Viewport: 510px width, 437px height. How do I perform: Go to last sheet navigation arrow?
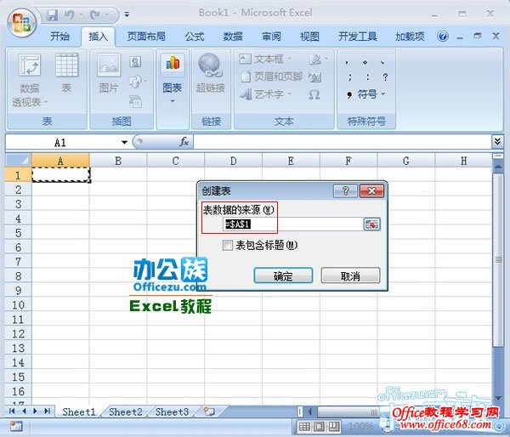coord(47,411)
